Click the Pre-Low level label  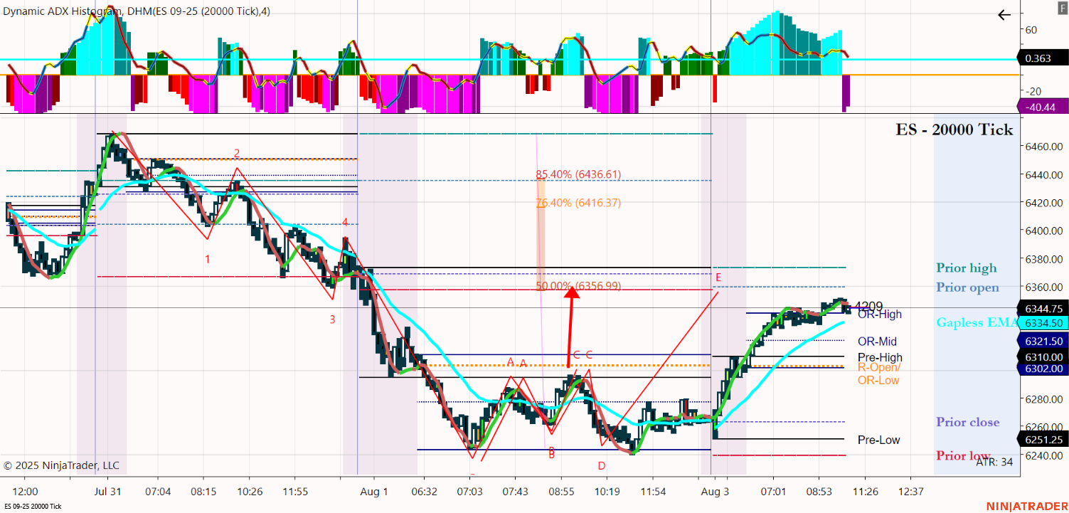pyautogui.click(x=878, y=440)
